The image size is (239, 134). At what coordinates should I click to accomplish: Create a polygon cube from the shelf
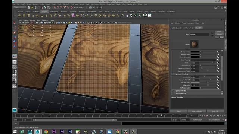coord(24,15)
